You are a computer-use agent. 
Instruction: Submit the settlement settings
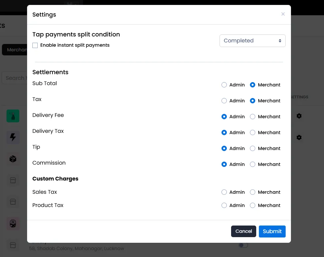click(x=272, y=231)
